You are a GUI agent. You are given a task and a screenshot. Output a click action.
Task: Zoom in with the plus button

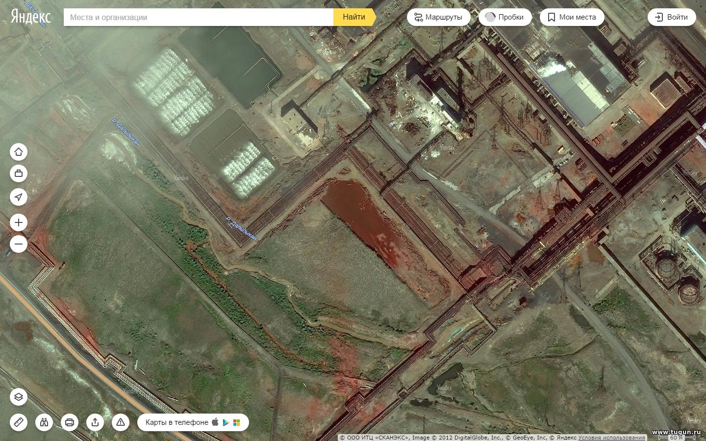pyautogui.click(x=19, y=222)
